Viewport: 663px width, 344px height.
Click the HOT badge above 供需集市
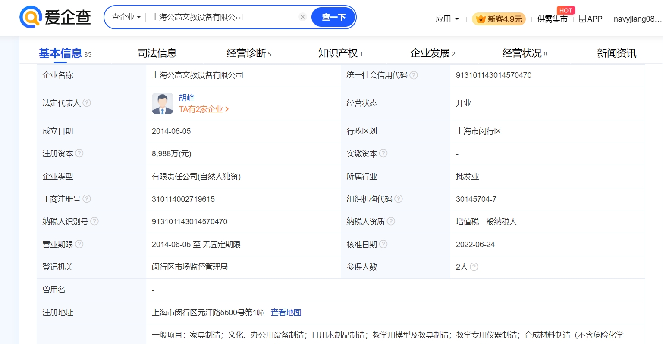point(566,10)
